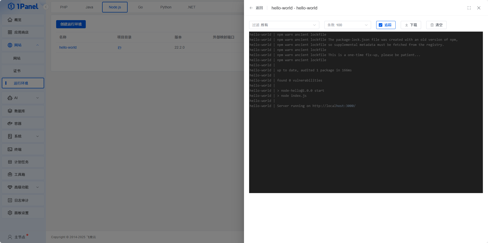Click the 外部映射端口 column header
Image resolution: width=488 pixels, height=243 pixels.
pyautogui.click(x=224, y=37)
